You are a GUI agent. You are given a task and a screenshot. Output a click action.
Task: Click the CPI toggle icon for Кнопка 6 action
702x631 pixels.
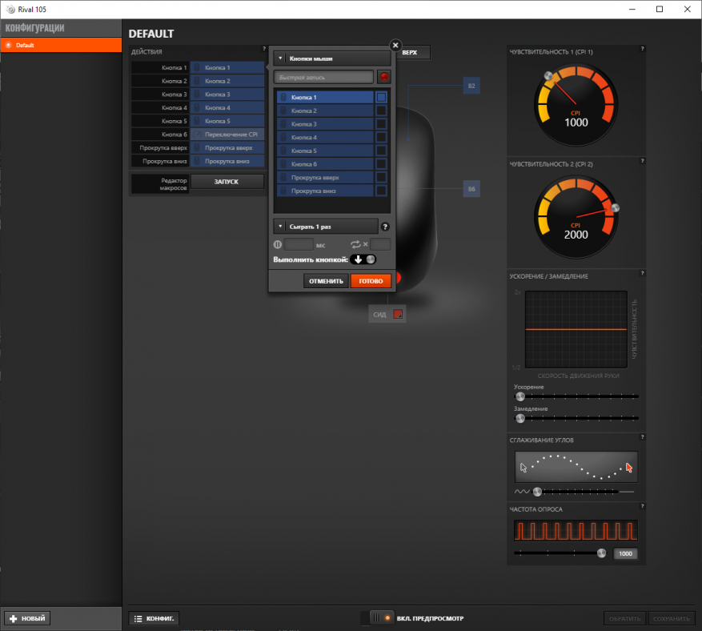198,135
